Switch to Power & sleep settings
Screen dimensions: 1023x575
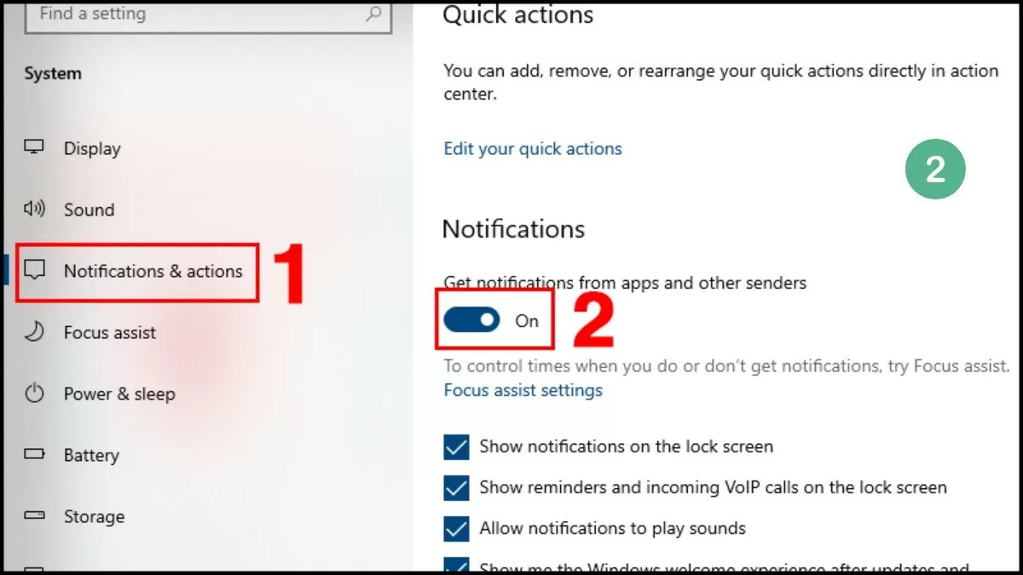click(x=119, y=394)
